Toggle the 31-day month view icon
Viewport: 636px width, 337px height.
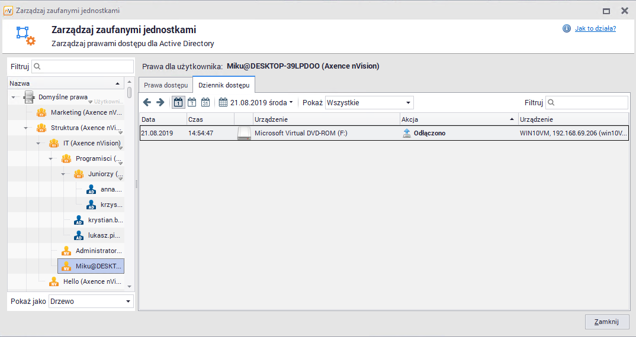(x=205, y=102)
